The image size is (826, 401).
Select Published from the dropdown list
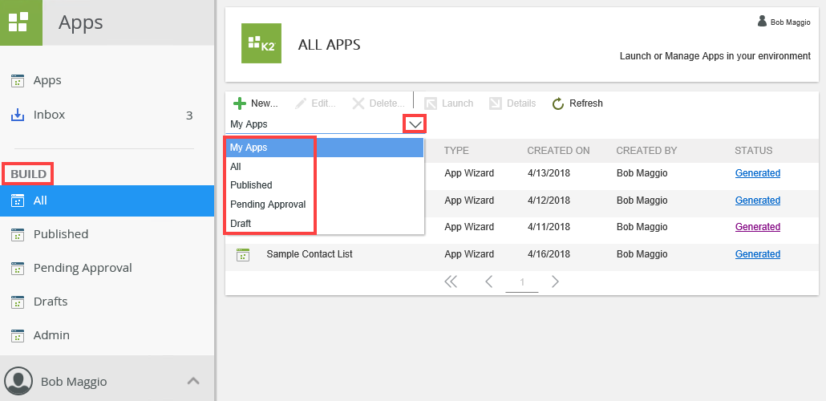point(251,185)
